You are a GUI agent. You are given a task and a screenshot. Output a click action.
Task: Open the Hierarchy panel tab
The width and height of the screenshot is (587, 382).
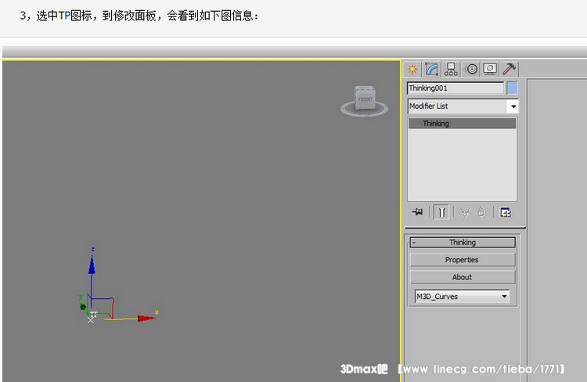(451, 70)
